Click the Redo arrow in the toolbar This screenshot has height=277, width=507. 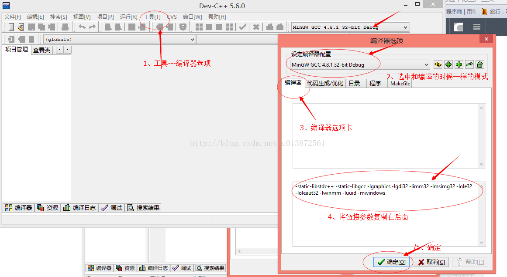pyautogui.click(x=92, y=27)
